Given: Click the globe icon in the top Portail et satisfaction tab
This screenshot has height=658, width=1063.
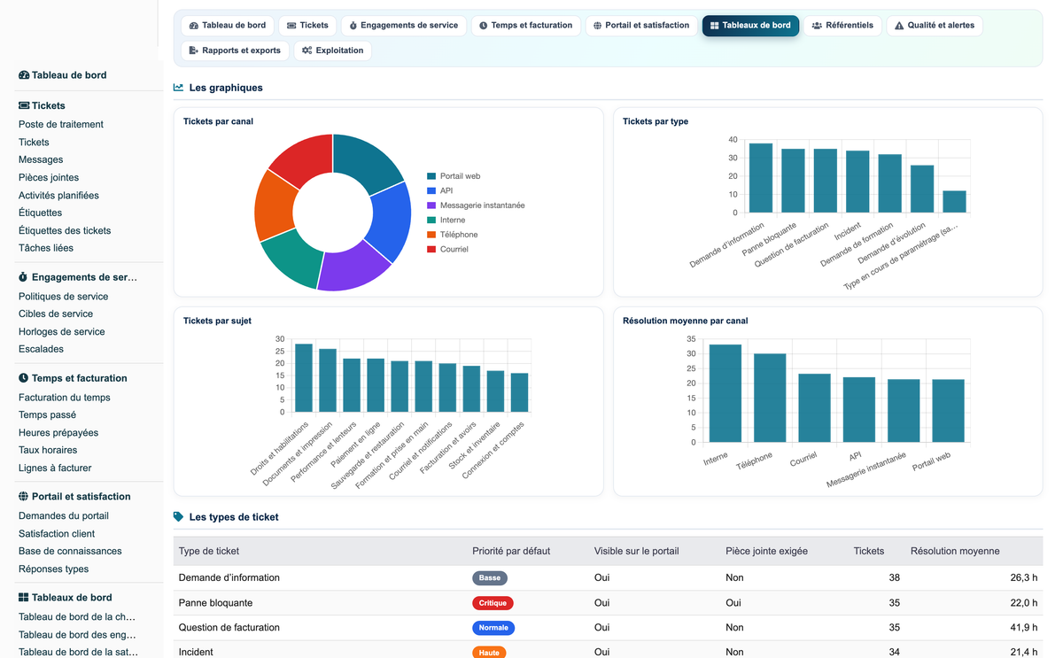Looking at the screenshot, I should click(598, 26).
